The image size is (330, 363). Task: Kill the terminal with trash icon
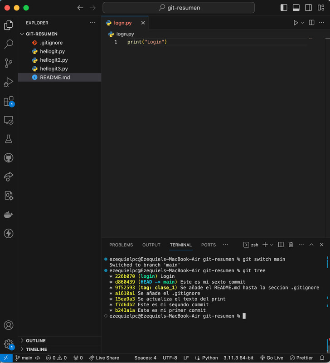click(x=291, y=245)
